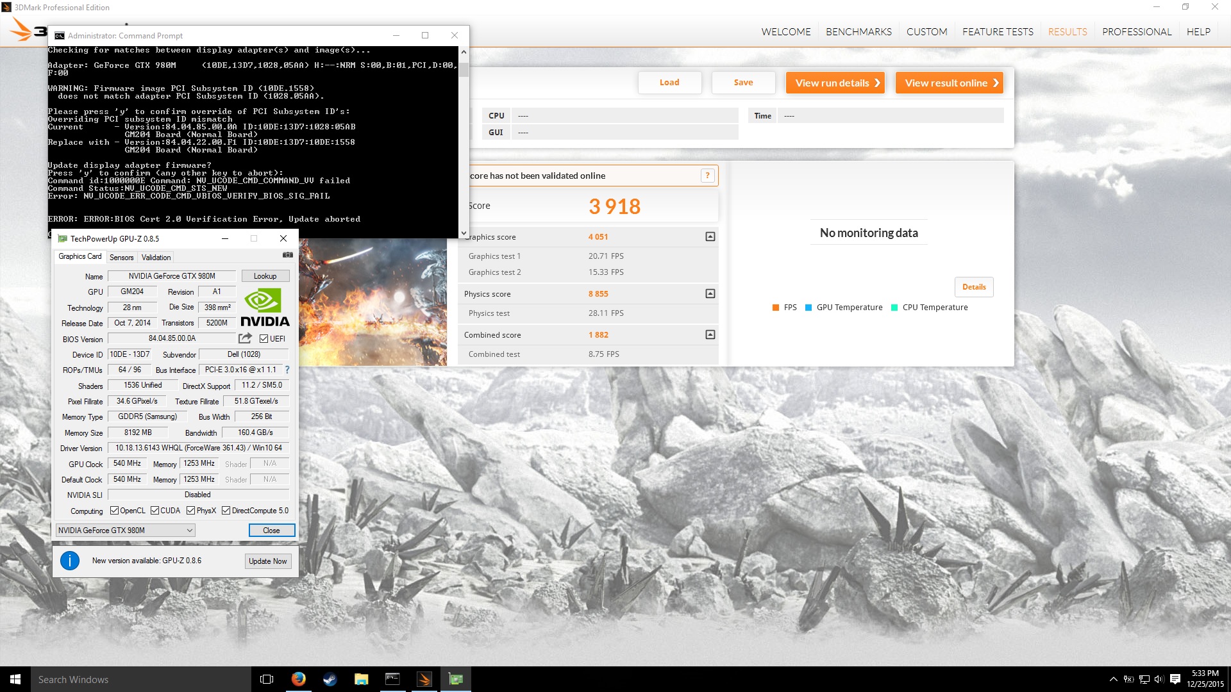
Task: Open File Explorer from the taskbar
Action: click(362, 679)
